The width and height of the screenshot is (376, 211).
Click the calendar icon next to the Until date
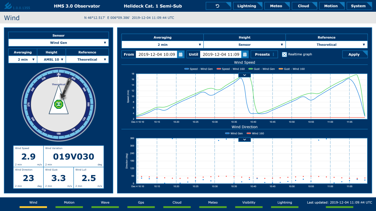tap(245, 54)
